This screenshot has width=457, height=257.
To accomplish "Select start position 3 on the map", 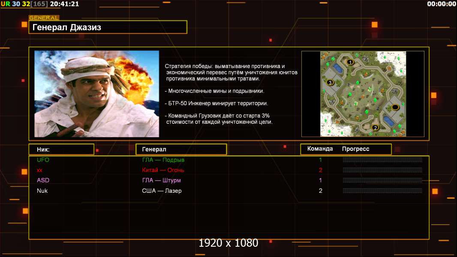I will click(330, 82).
